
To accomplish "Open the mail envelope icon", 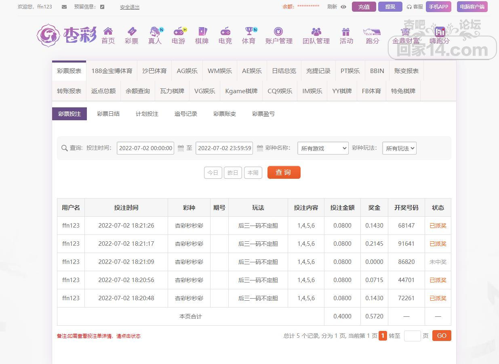I will [64, 7].
